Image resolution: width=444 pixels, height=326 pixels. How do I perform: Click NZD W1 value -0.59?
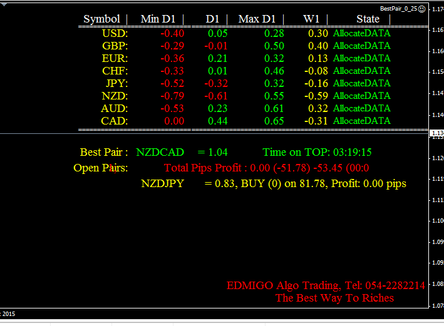pos(316,96)
